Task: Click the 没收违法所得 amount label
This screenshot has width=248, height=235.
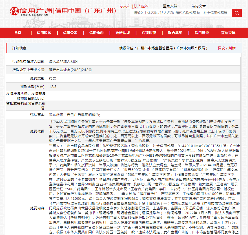Action: pyautogui.click(x=26, y=96)
